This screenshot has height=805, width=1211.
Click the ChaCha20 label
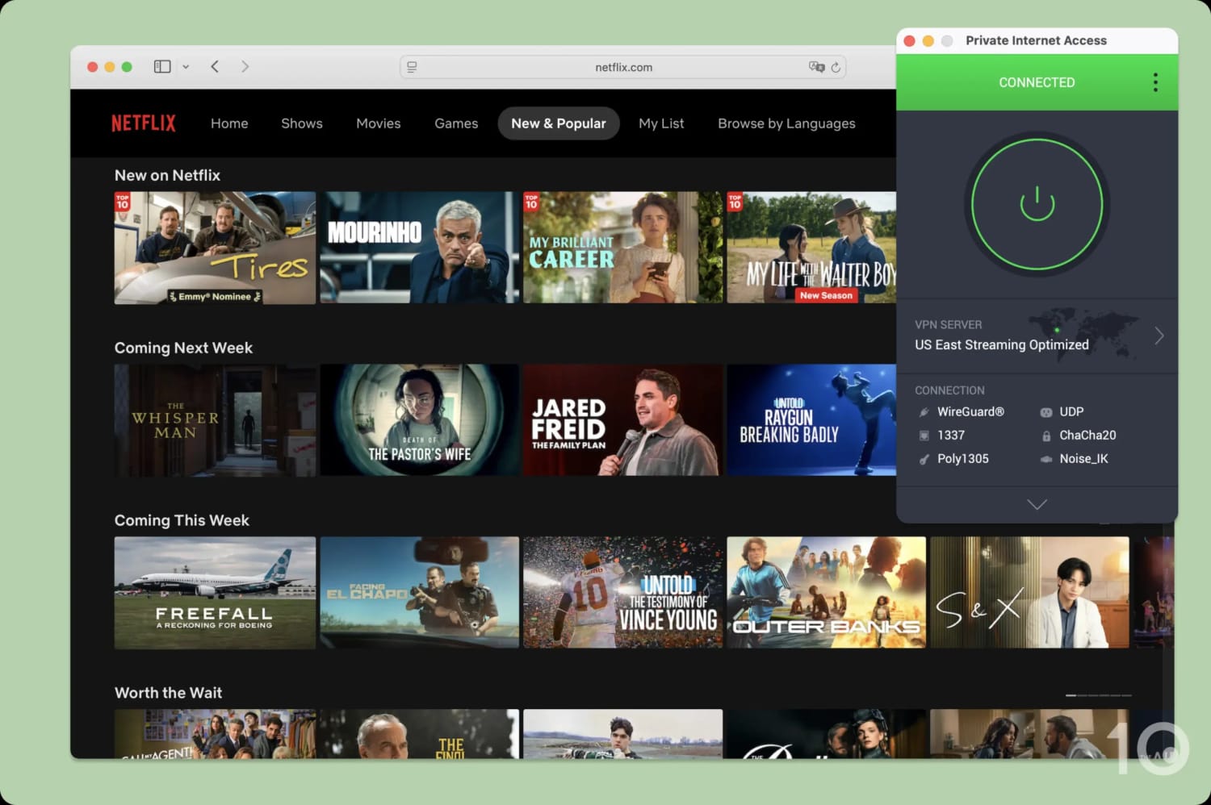[1087, 436]
